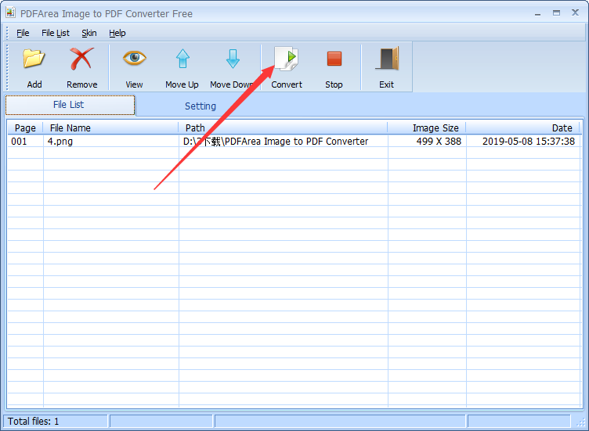Close the converter window
This screenshot has height=431, width=589.
point(575,13)
